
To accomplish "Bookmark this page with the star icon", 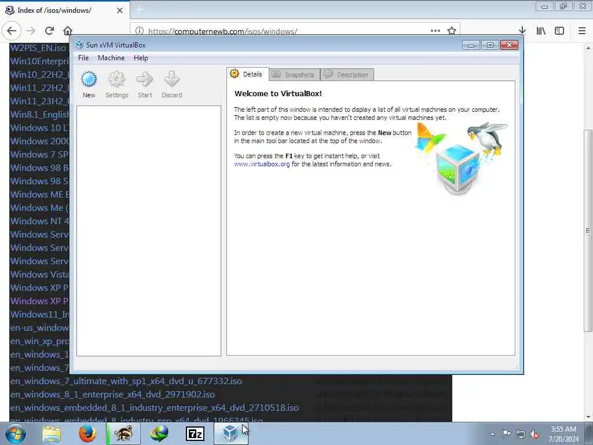I will [452, 31].
